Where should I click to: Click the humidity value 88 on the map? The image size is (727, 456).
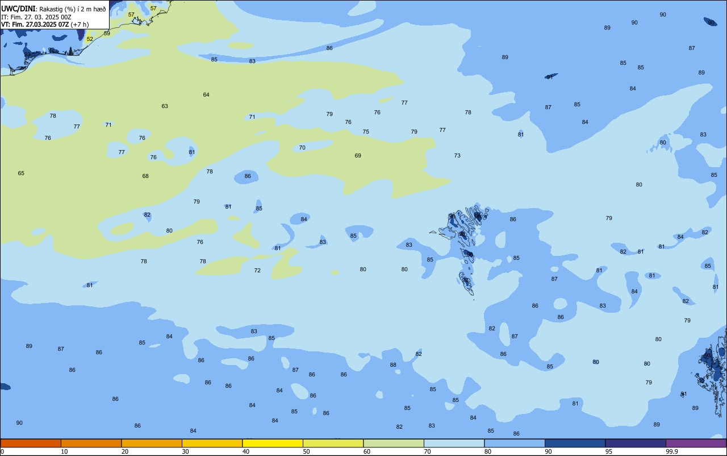pyautogui.click(x=393, y=365)
